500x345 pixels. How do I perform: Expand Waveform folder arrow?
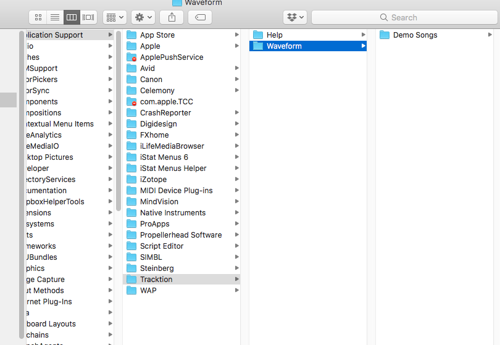363,46
